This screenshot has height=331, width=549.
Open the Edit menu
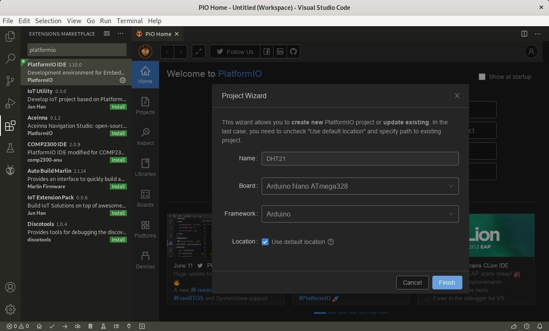click(x=24, y=21)
